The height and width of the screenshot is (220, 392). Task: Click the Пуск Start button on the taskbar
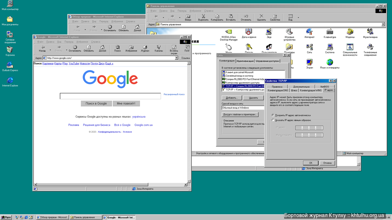(x=6, y=217)
